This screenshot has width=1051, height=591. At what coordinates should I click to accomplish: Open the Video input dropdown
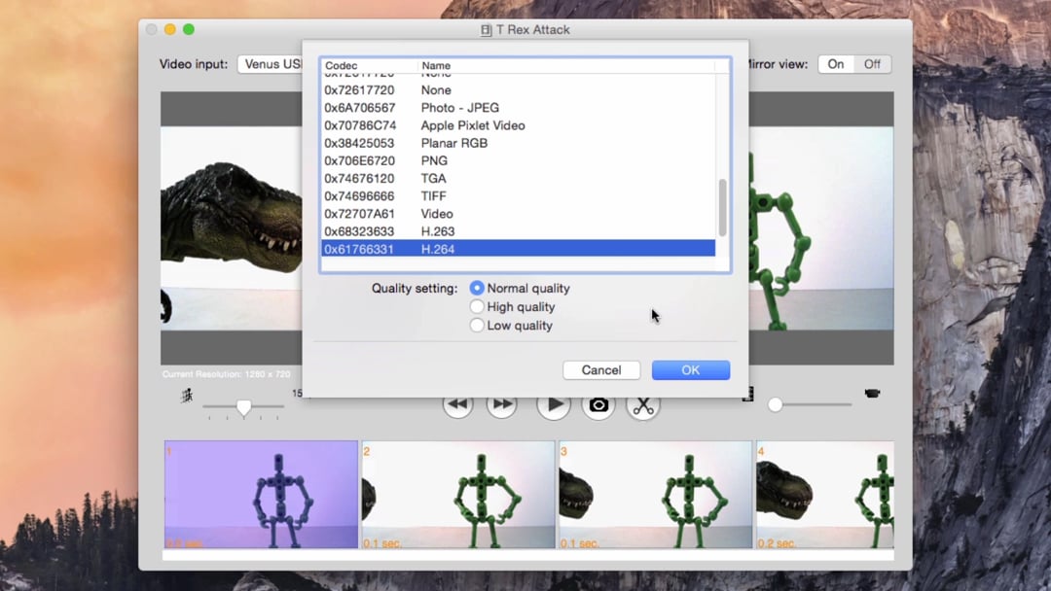(271, 64)
